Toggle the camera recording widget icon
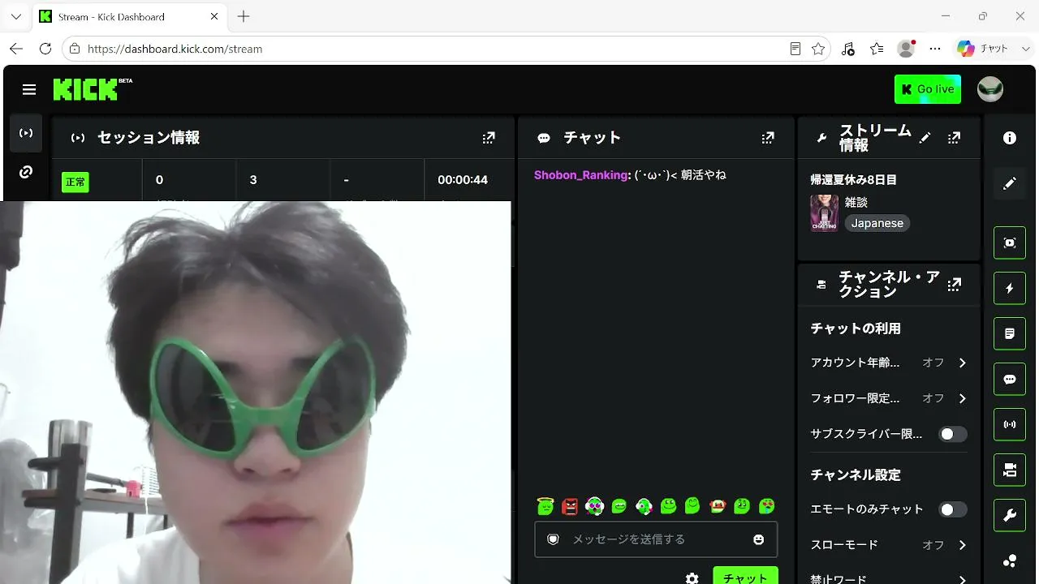The width and height of the screenshot is (1039, 584). [x=1010, y=470]
